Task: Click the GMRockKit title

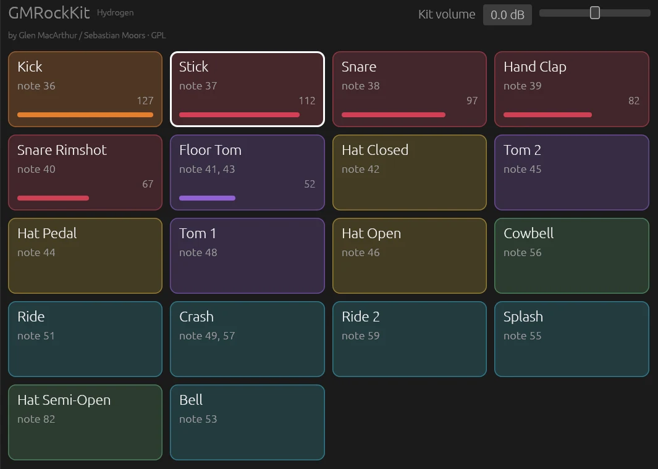Action: click(49, 13)
